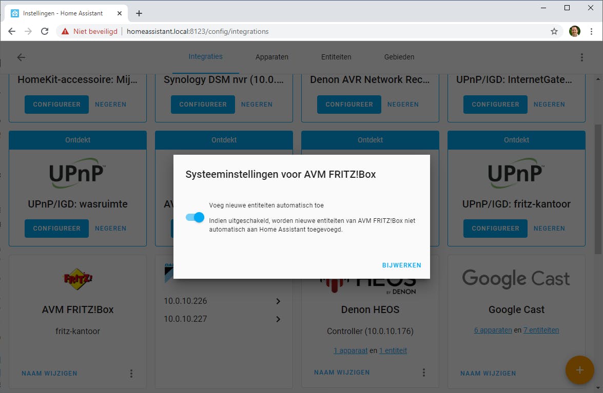
Task: Ignore UPnP/IGD InternetGateway discovery
Action: 549,105
